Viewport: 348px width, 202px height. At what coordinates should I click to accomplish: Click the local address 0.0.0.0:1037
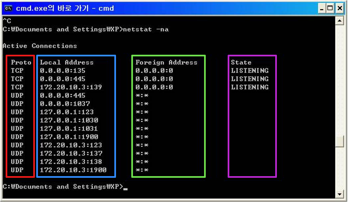pos(64,104)
